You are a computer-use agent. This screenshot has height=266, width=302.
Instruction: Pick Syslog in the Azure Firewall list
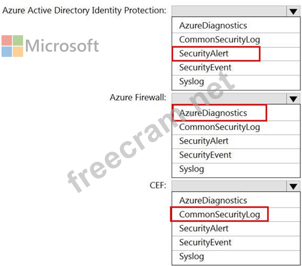click(x=192, y=169)
